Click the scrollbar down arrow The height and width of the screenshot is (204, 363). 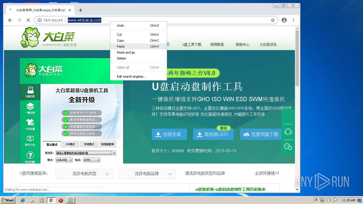tap(297, 190)
